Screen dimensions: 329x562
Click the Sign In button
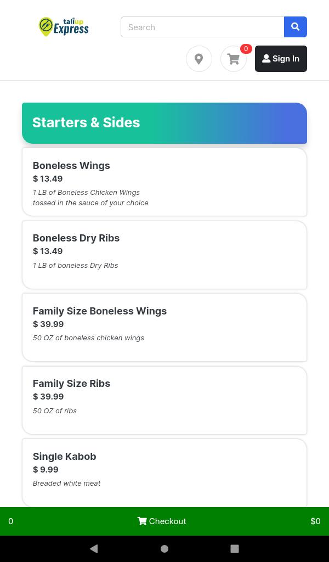pos(281,59)
